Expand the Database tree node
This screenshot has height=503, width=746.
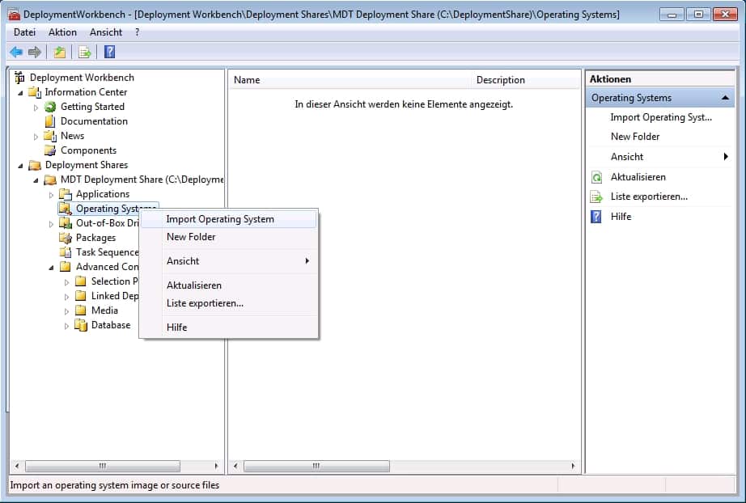(66, 326)
